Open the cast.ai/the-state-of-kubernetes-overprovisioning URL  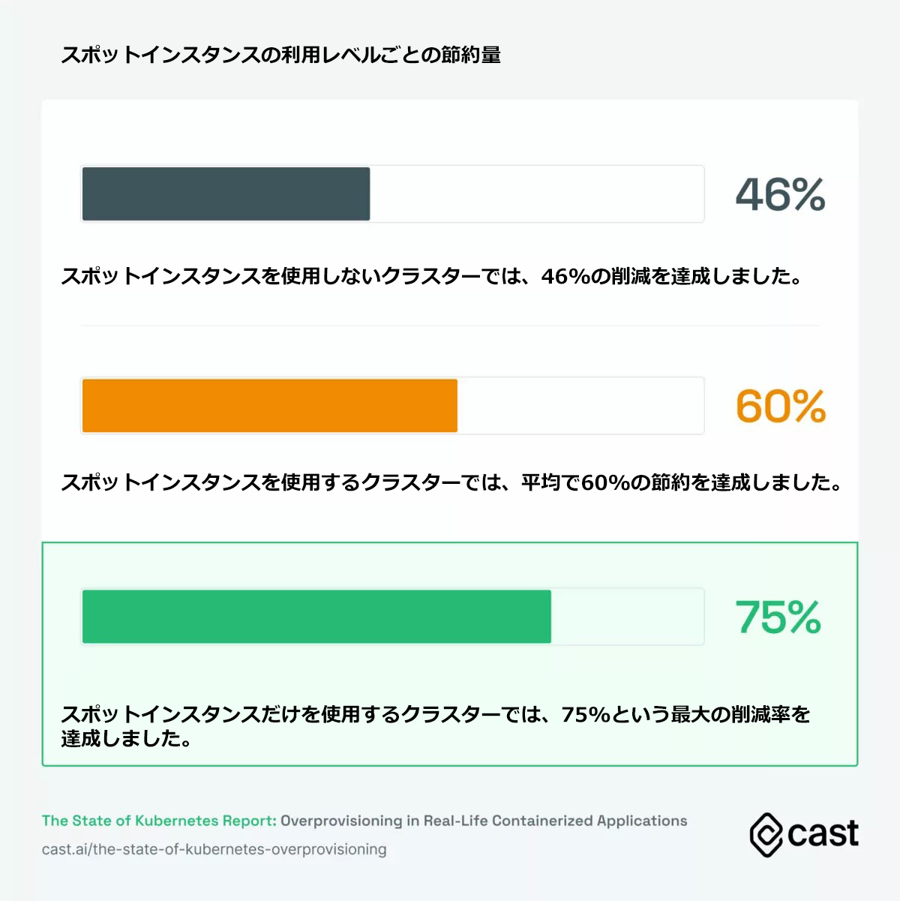pyautogui.click(x=214, y=849)
